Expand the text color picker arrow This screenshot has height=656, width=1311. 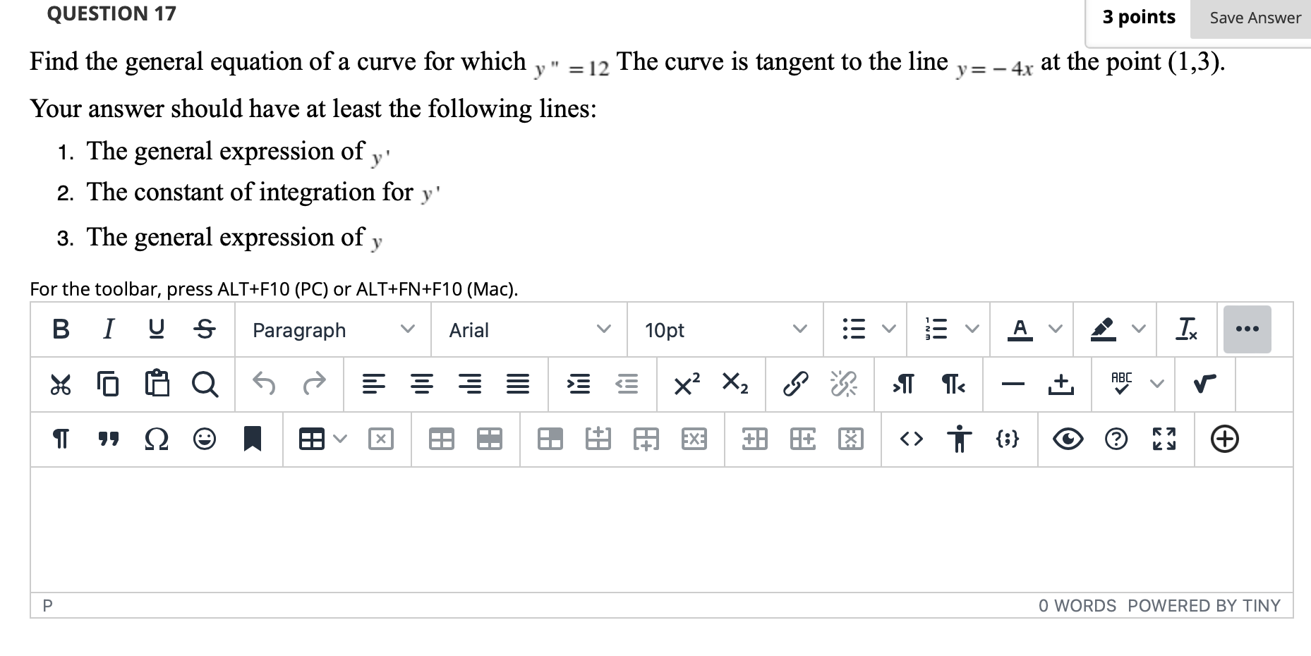[x=1055, y=329]
